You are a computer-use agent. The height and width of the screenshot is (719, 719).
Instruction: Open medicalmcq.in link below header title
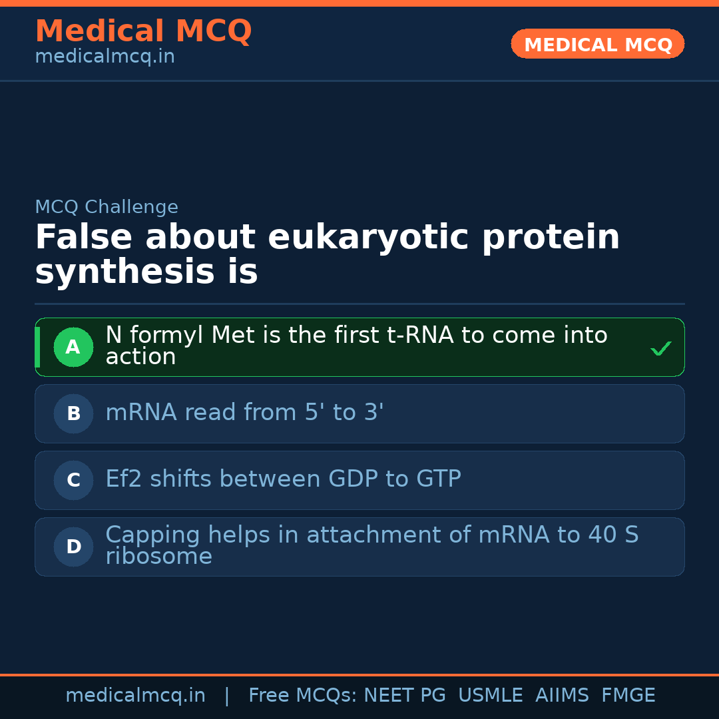pos(105,57)
